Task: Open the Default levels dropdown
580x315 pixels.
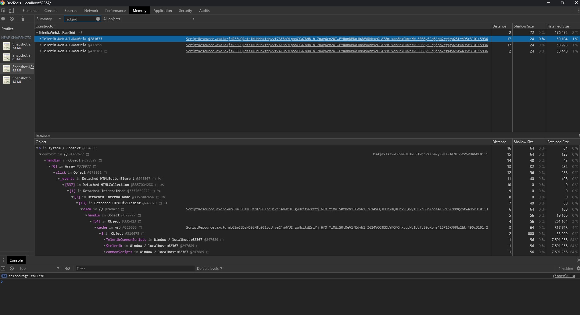Action: [209, 268]
